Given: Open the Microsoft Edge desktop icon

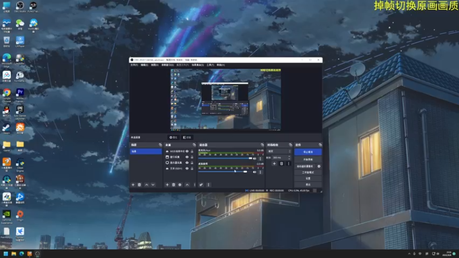Looking at the screenshot, I should click(7, 61).
